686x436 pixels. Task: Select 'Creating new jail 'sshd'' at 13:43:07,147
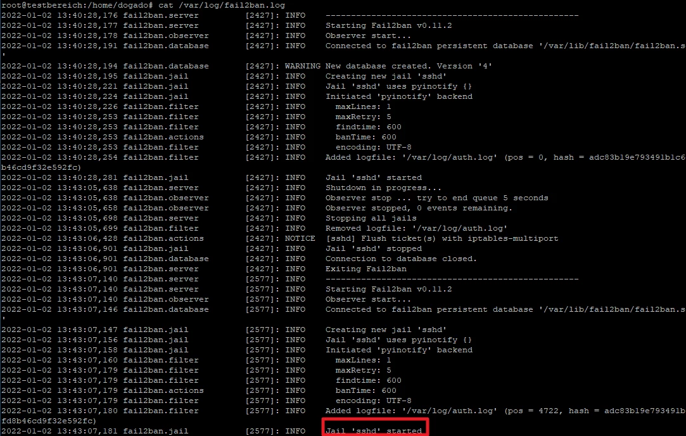(x=386, y=330)
